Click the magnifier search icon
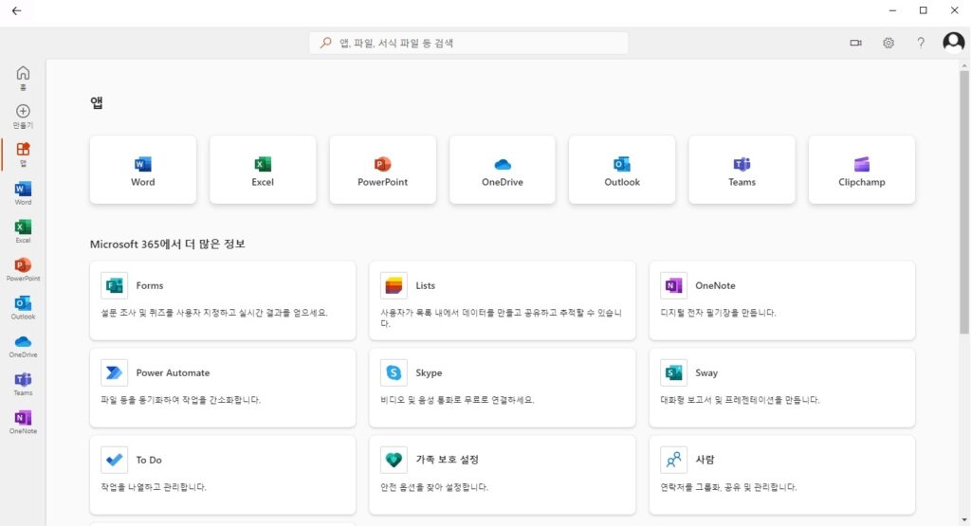The height and width of the screenshot is (526, 971). (326, 43)
